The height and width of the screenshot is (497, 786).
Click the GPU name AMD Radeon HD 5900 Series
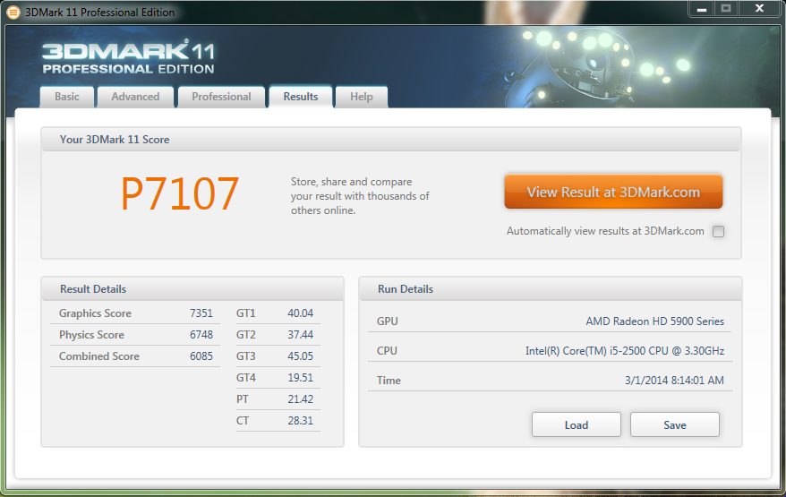pos(654,321)
